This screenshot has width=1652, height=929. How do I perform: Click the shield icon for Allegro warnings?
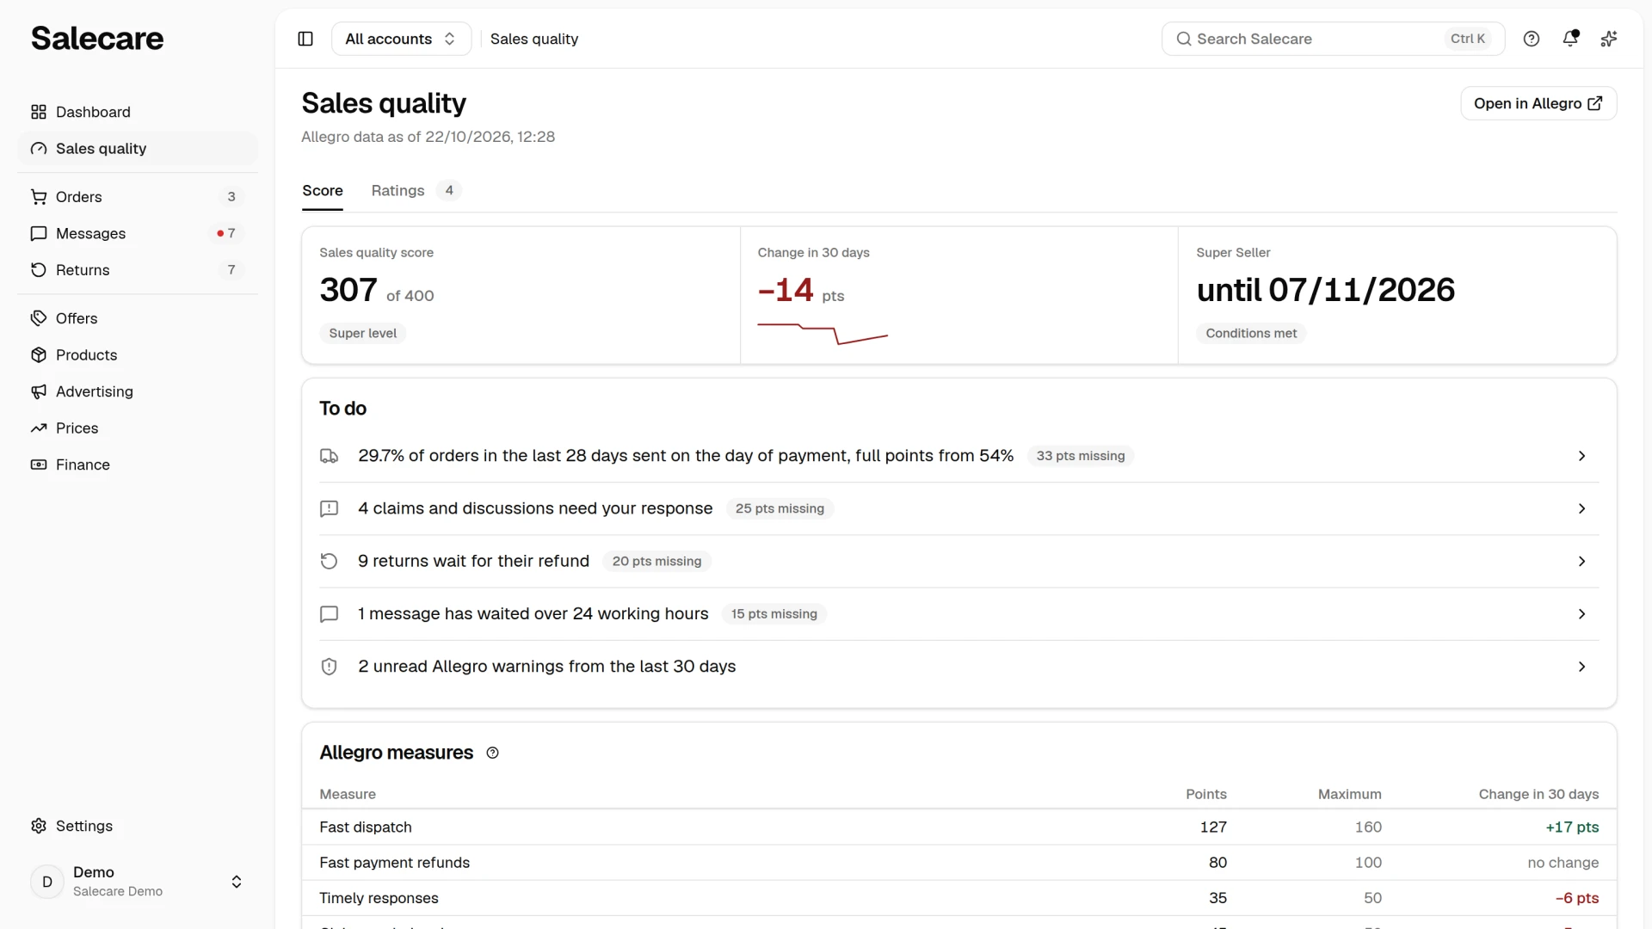(x=329, y=667)
